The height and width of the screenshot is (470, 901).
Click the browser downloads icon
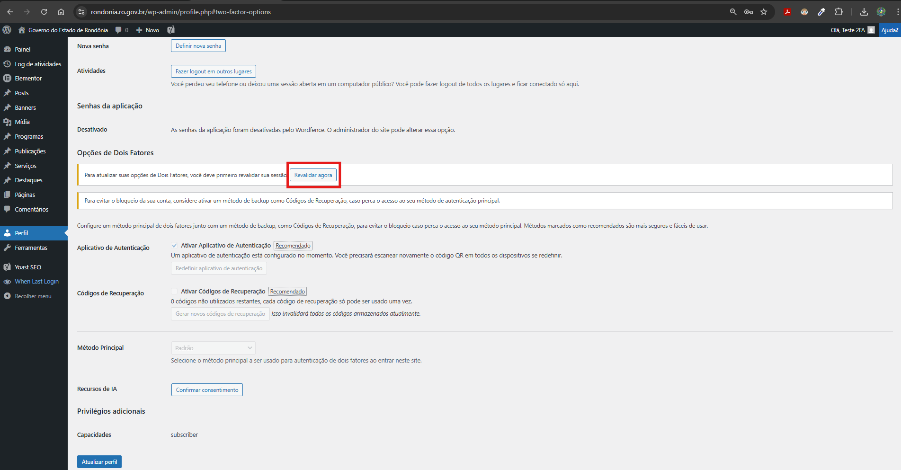(x=864, y=12)
